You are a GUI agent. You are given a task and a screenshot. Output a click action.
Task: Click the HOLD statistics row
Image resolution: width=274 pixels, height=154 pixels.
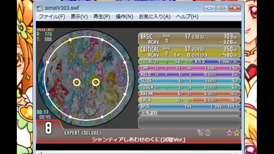tap(189, 74)
